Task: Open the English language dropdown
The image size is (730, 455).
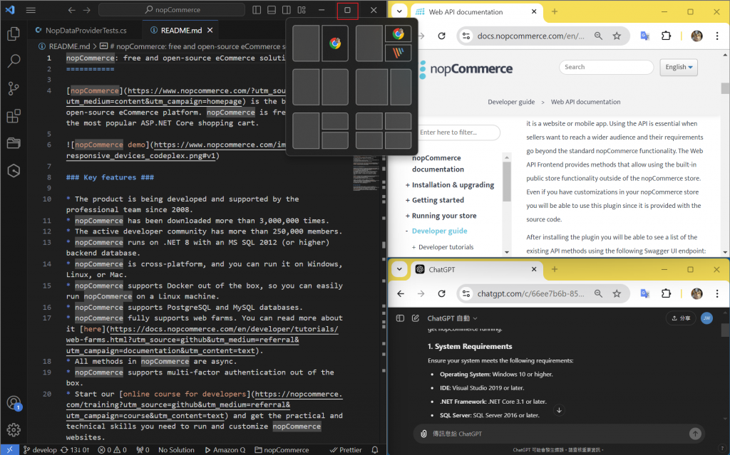Action: pos(679,67)
